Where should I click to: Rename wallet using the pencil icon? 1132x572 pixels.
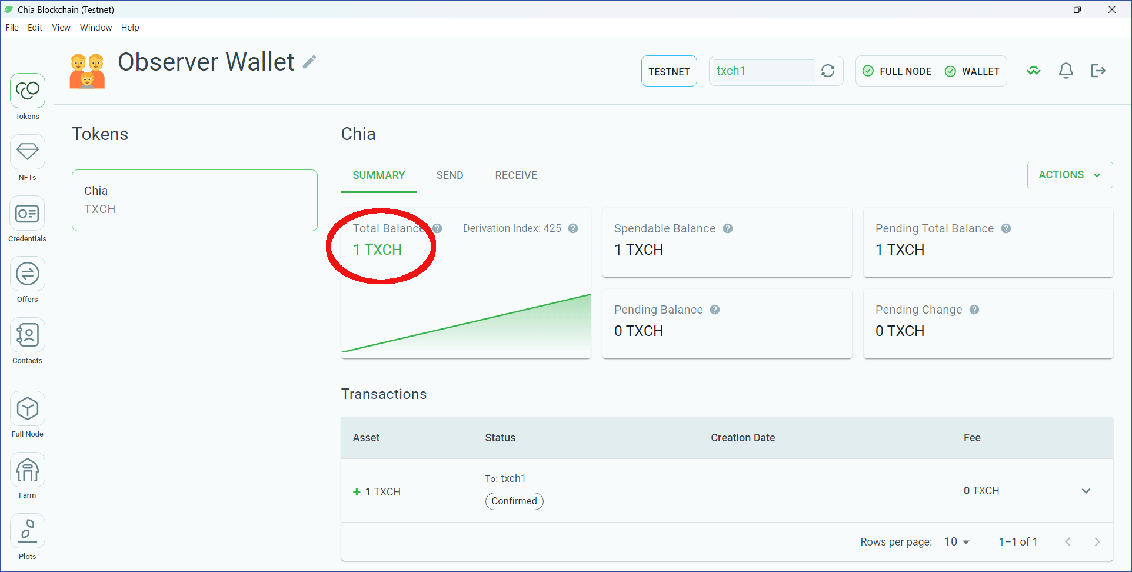point(310,61)
